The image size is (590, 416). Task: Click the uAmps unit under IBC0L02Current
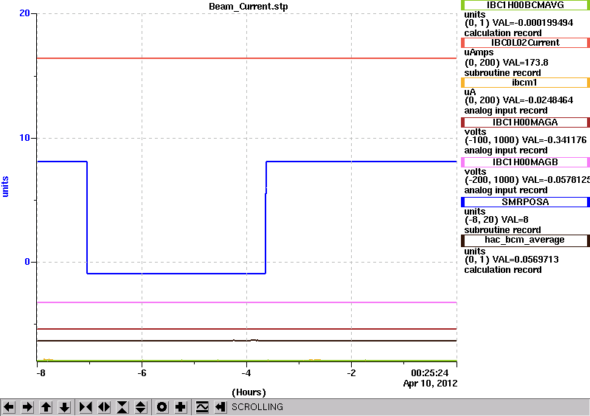[479, 52]
